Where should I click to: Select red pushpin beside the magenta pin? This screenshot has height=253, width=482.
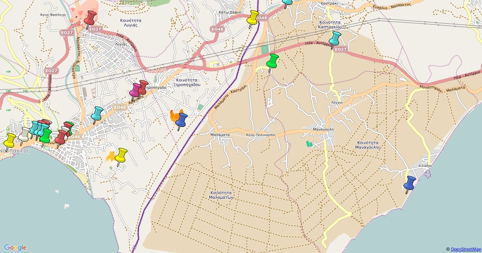click(x=142, y=87)
